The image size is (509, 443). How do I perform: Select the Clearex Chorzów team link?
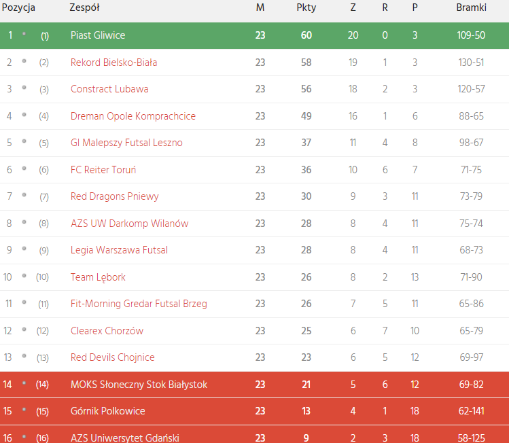tap(107, 331)
